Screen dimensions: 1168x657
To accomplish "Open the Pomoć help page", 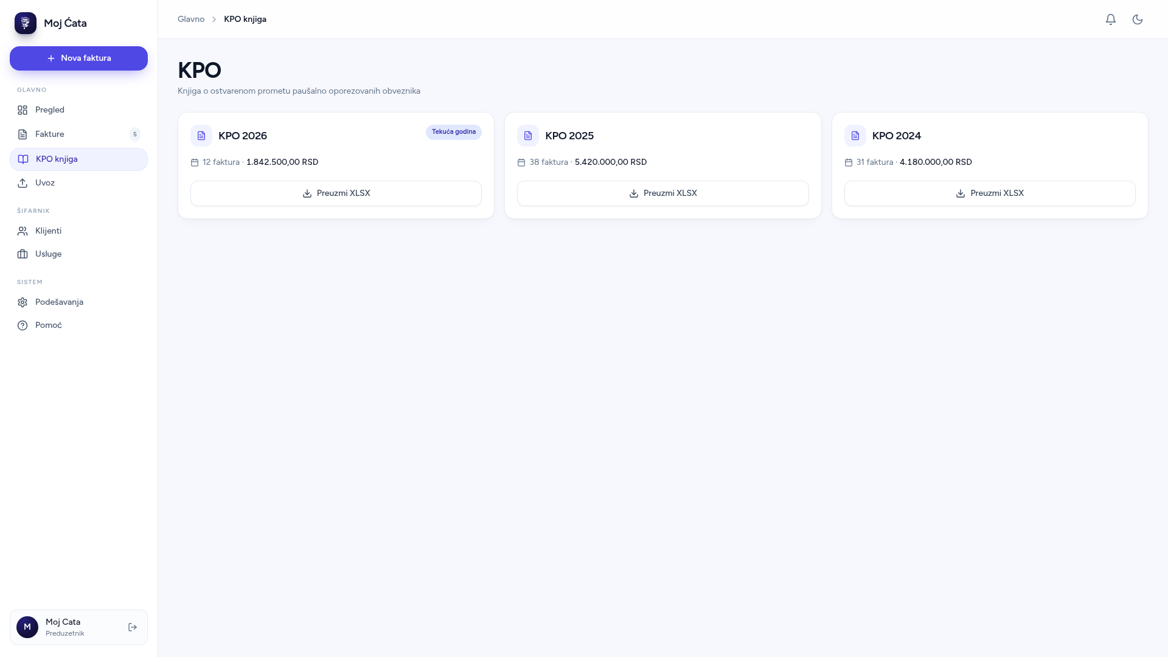I will point(78,325).
